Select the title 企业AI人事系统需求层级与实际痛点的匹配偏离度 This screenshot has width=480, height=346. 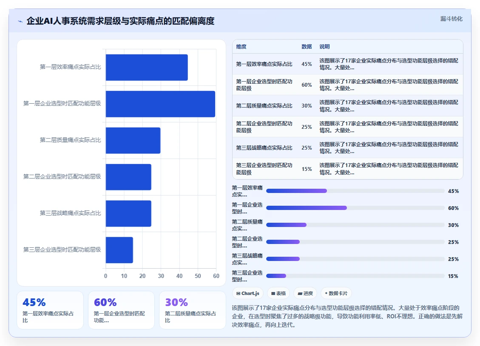point(120,21)
